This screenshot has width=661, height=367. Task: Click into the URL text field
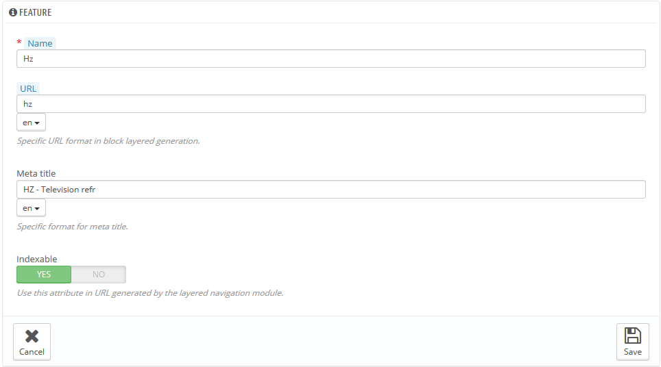coord(330,104)
